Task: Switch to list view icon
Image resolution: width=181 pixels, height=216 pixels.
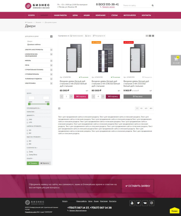Action: (150, 36)
